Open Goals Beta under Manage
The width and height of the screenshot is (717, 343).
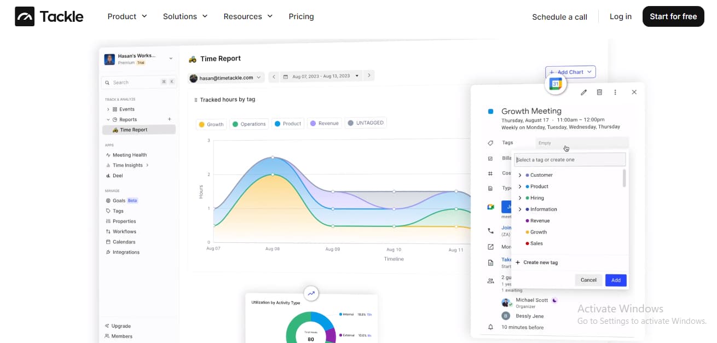118,200
